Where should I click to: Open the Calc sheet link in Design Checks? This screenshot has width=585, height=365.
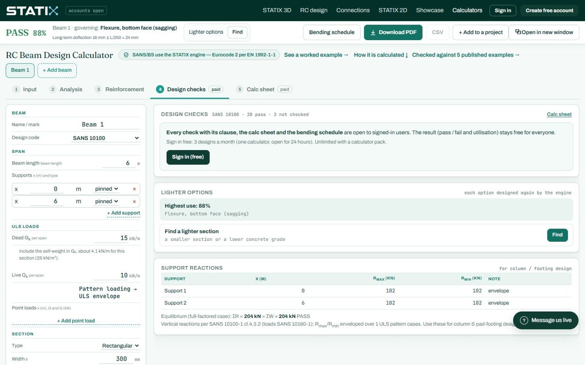click(x=559, y=115)
